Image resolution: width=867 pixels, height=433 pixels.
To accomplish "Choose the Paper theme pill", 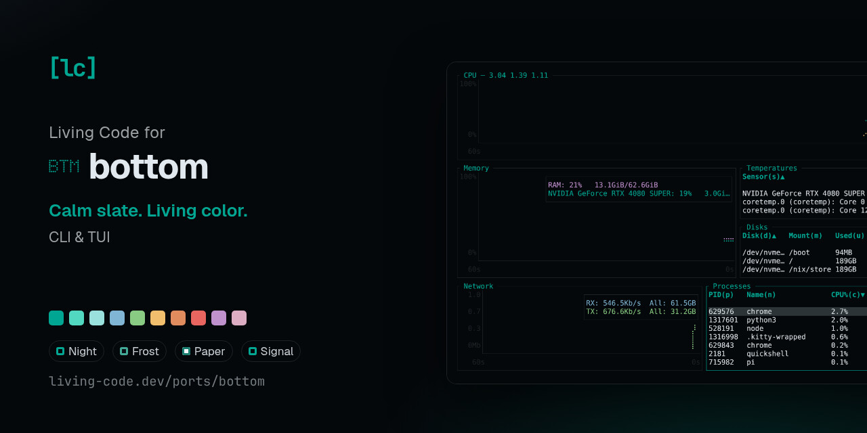I will (x=204, y=351).
